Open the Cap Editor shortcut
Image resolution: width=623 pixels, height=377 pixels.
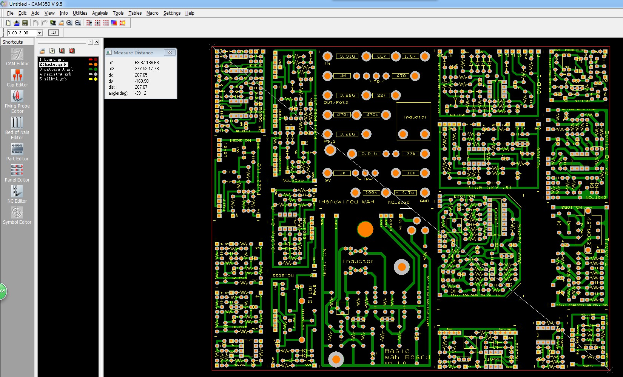[x=17, y=78]
